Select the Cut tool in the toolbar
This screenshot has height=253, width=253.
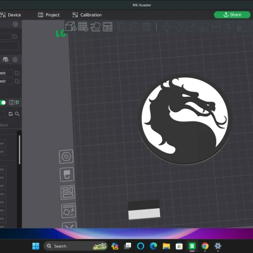coord(216,27)
